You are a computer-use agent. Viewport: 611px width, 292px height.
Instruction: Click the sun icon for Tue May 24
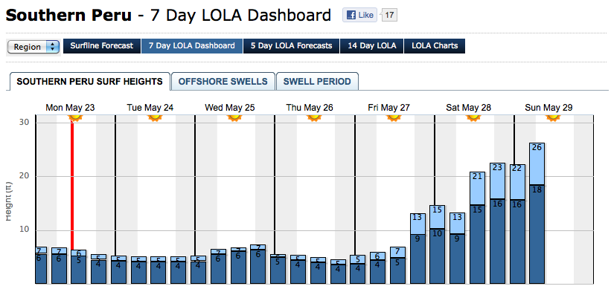point(155,118)
